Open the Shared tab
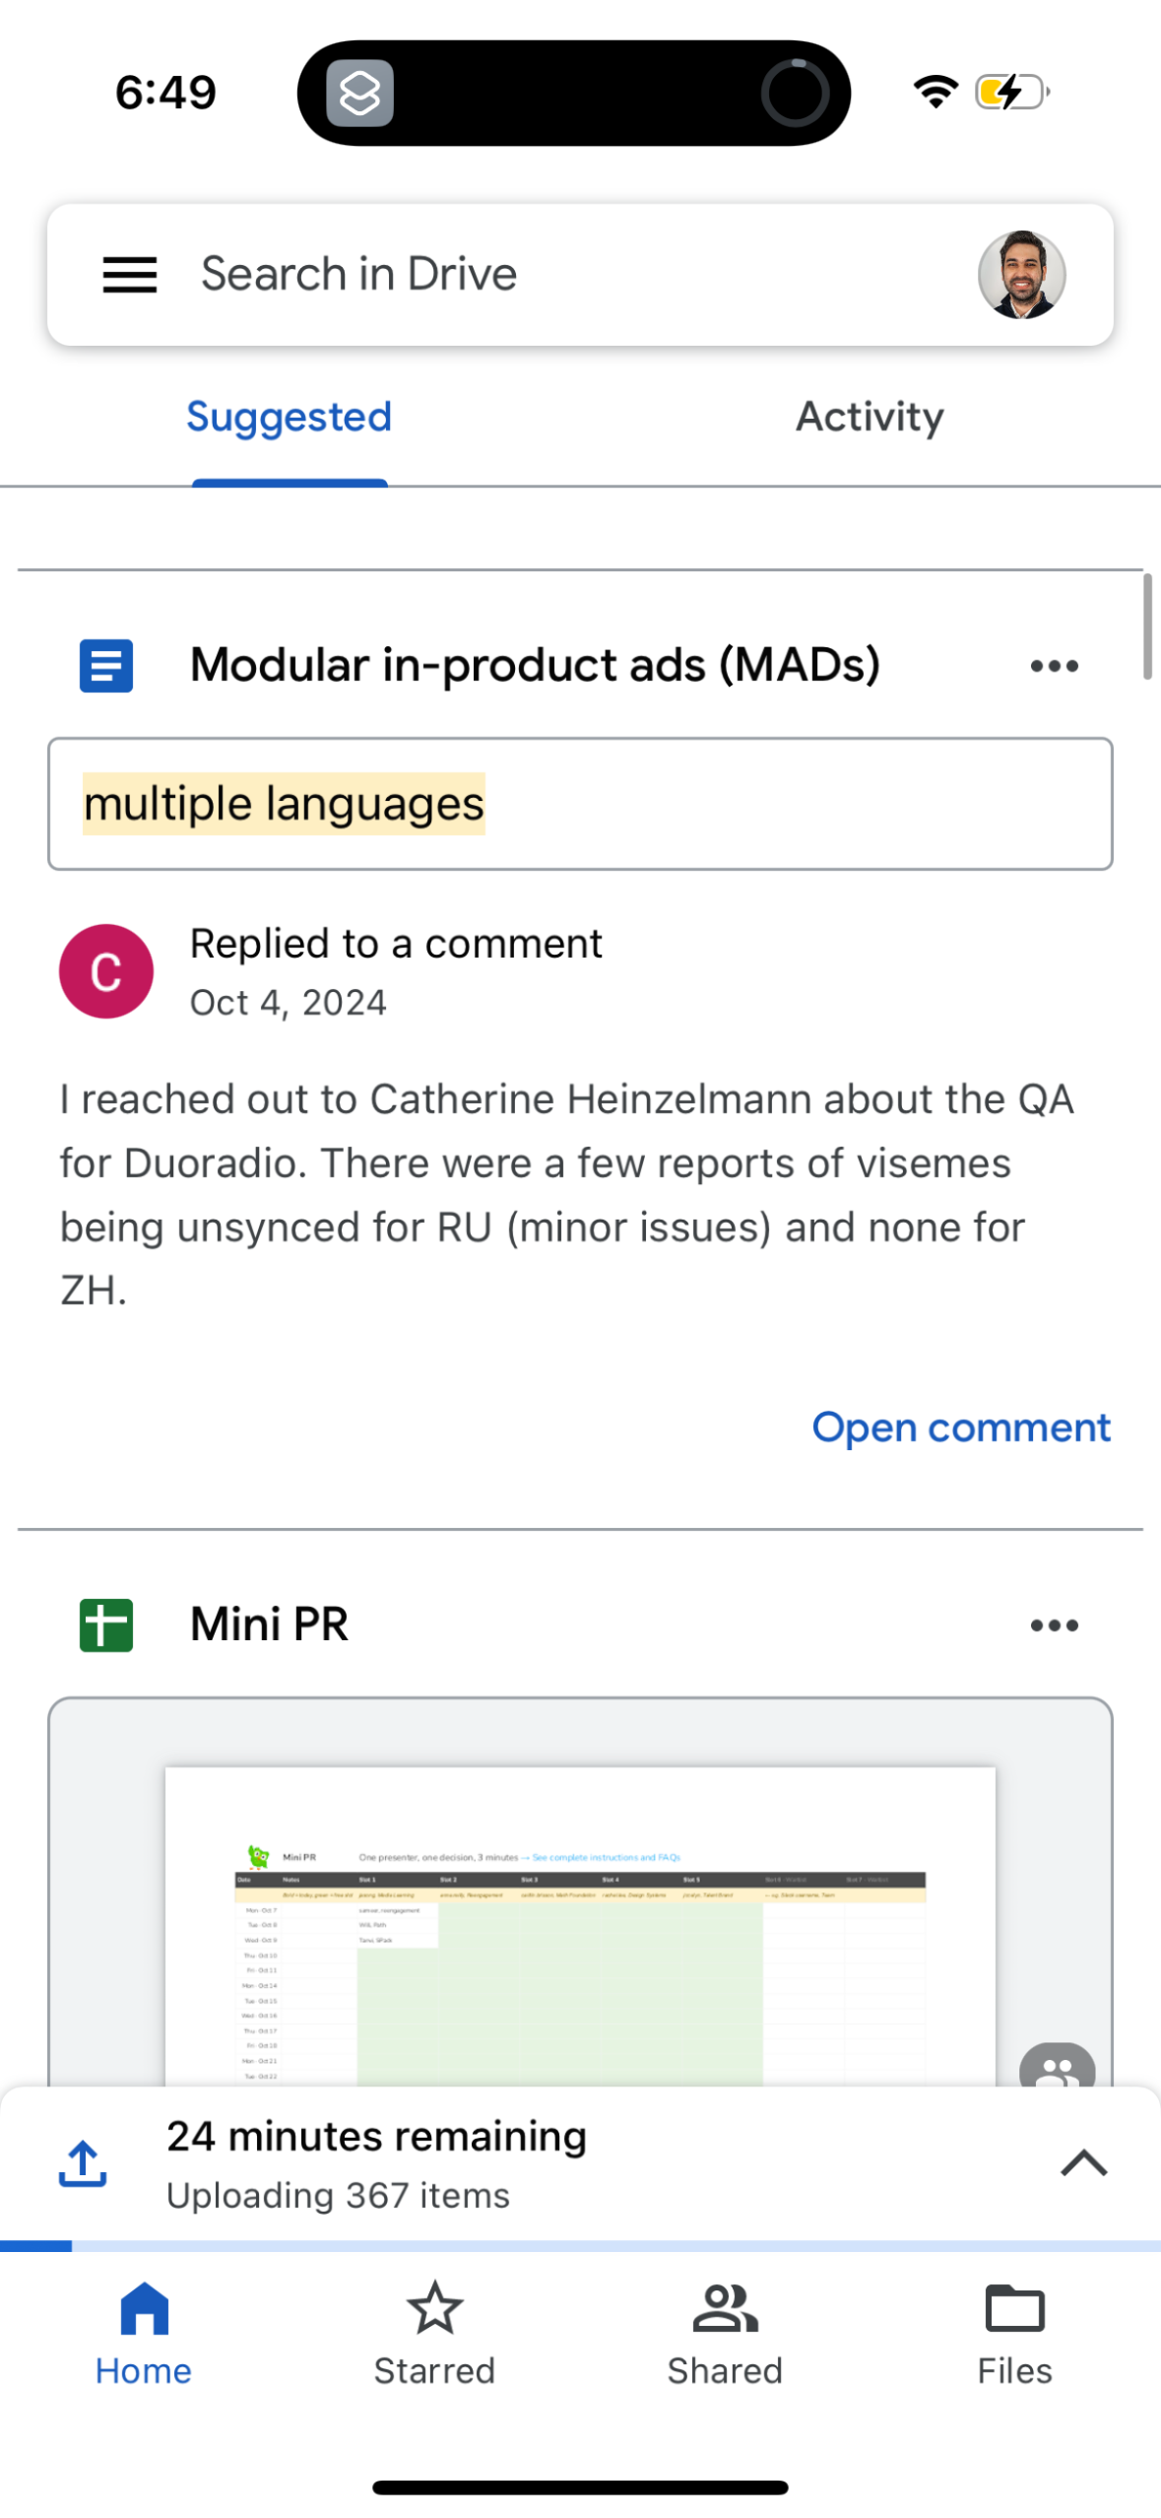 point(725,2333)
